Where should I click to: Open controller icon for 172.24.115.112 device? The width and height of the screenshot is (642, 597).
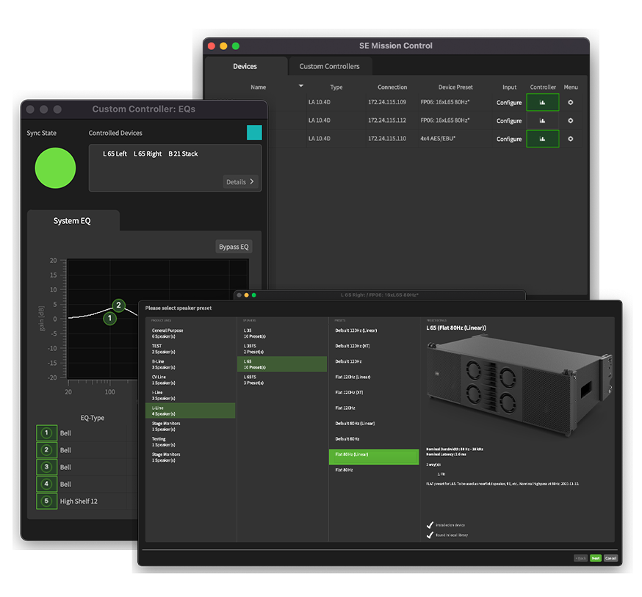click(542, 120)
